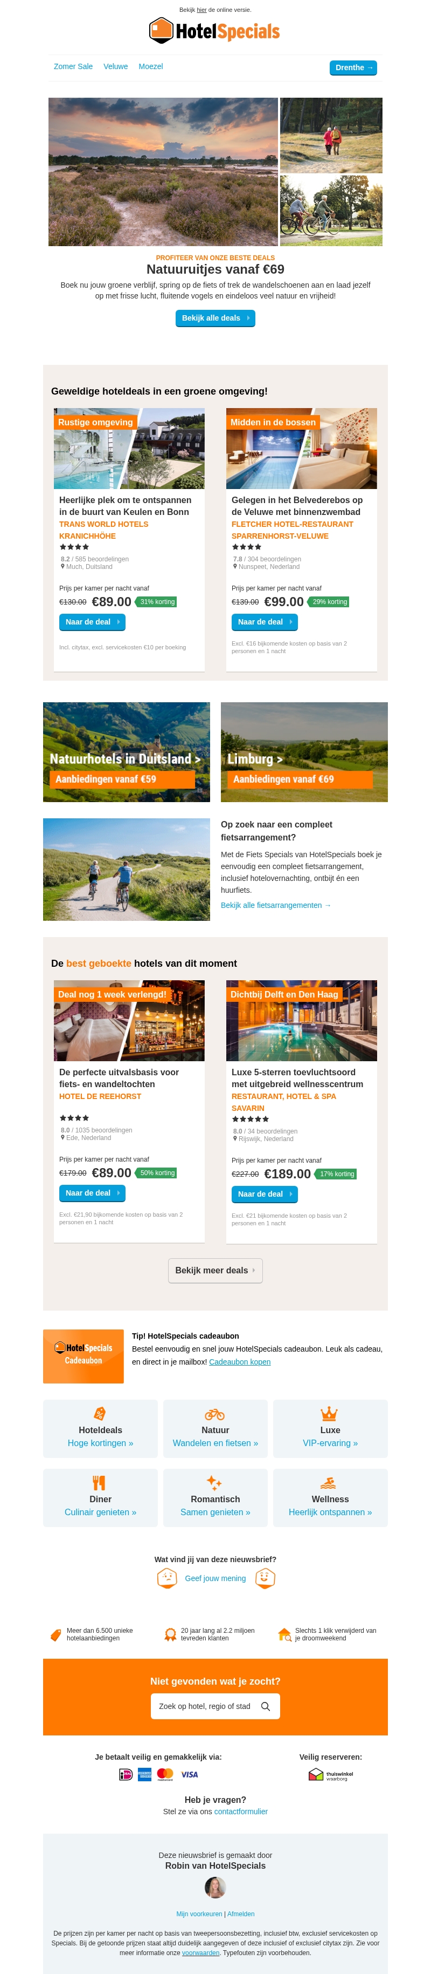Click the Hoteldeals price tag icon
Screen dimensions: 431x1974
pos(100,1414)
